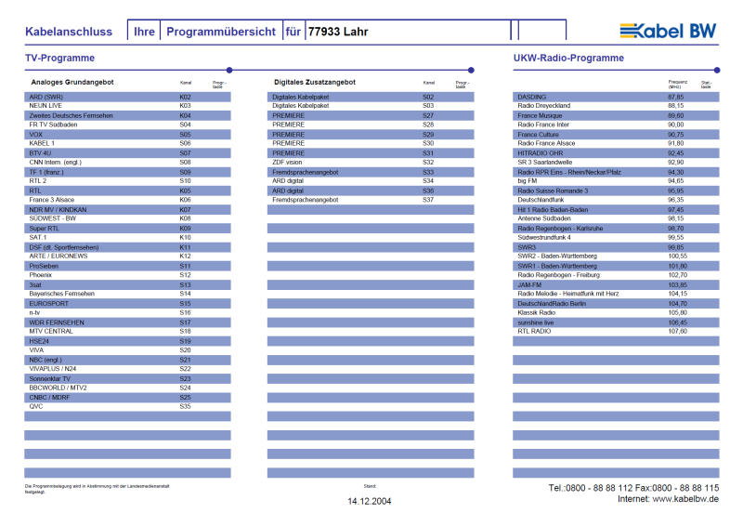Select the 'BBCWORLD / MTV2' row
743x526 pixels.
[127, 388]
